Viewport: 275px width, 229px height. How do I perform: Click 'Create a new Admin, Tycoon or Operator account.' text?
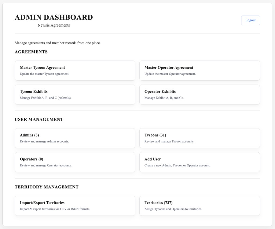(177, 166)
